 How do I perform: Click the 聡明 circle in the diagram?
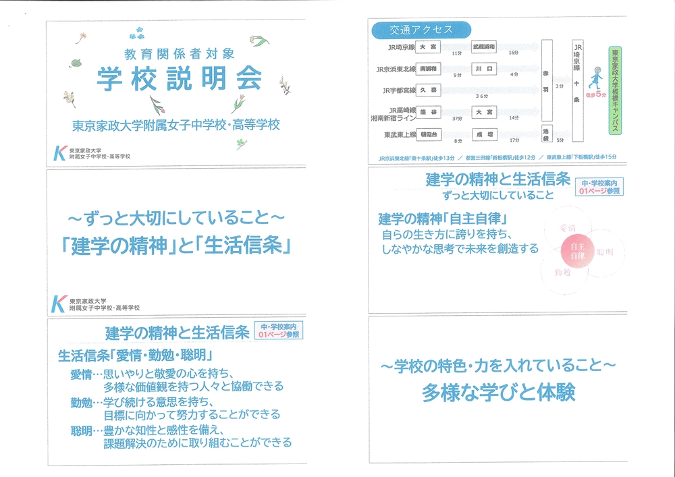(x=604, y=252)
